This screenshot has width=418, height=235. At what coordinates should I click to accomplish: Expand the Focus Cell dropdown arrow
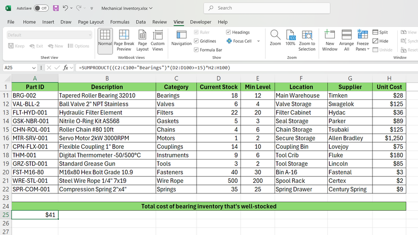point(258,41)
